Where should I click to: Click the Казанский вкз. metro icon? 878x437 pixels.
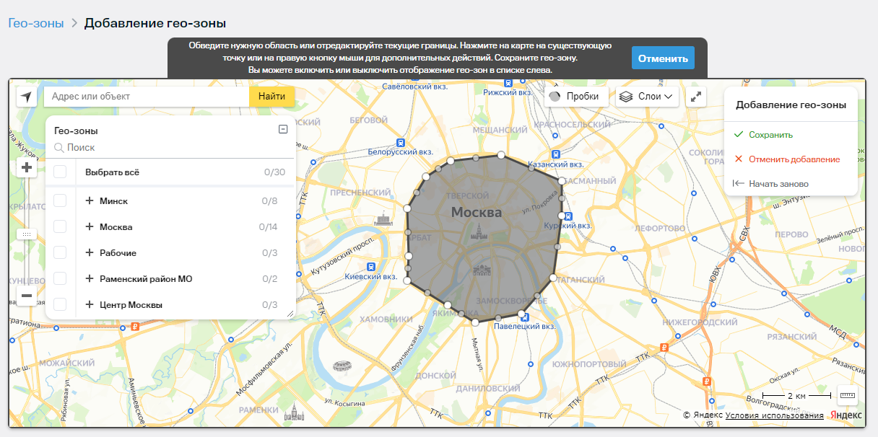pos(555,154)
